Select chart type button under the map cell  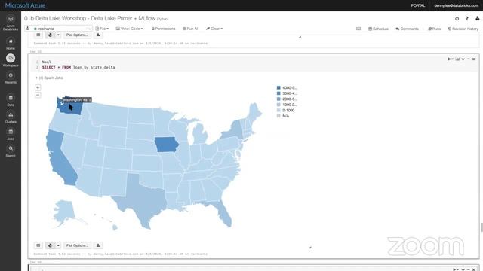[x=51, y=245]
